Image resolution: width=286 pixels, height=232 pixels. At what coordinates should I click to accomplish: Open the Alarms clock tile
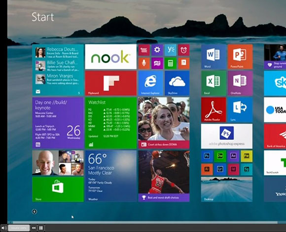coord(183,50)
